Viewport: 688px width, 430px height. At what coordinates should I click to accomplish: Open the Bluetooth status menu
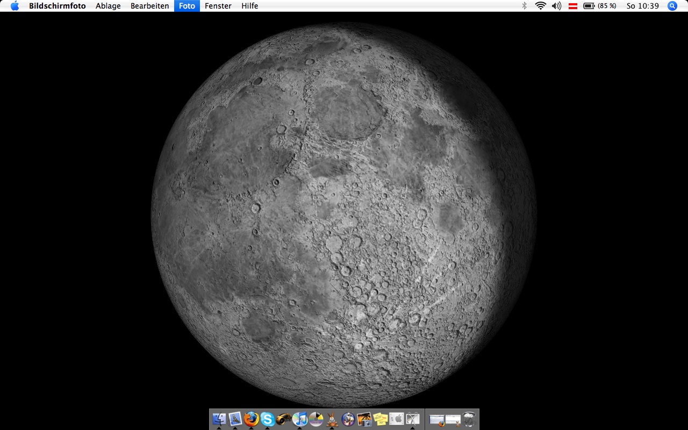pyautogui.click(x=525, y=6)
